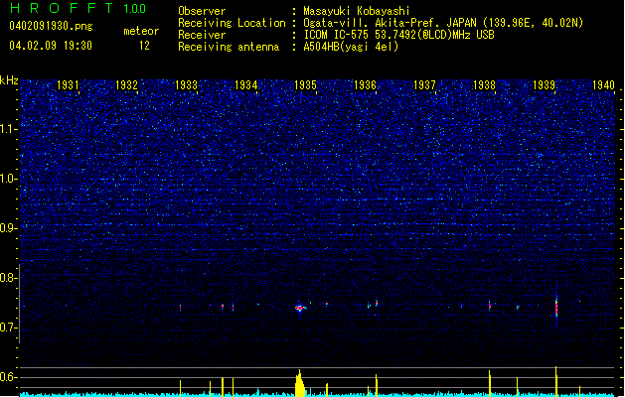Click the ICOM IC-575 receiver frequency text

point(398,35)
